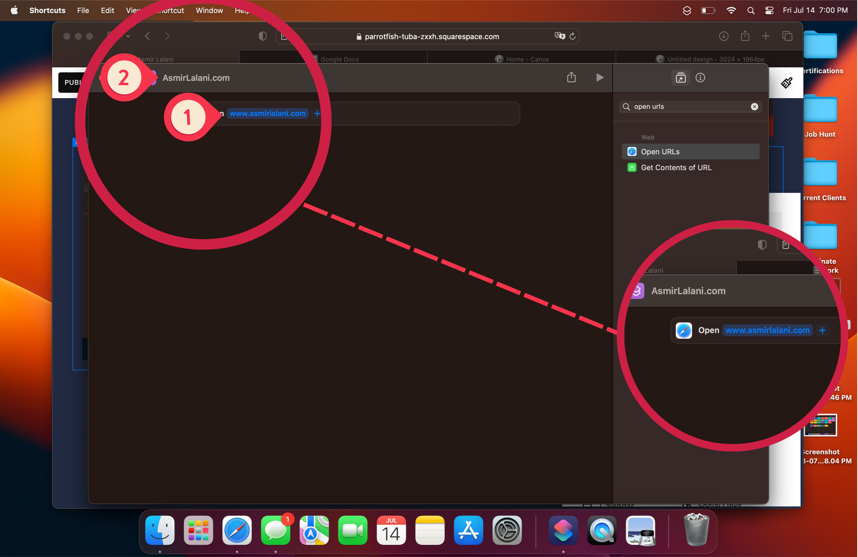
Task: Open the Wi-Fi status menu
Action: (731, 10)
